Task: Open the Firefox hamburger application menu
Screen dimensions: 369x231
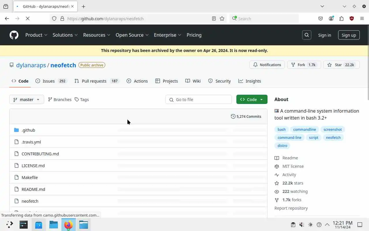Action: click(x=362, y=18)
